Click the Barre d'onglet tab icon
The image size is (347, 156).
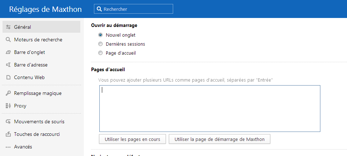[x=8, y=52]
